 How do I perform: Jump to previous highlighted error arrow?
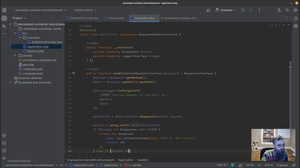pos(284,25)
